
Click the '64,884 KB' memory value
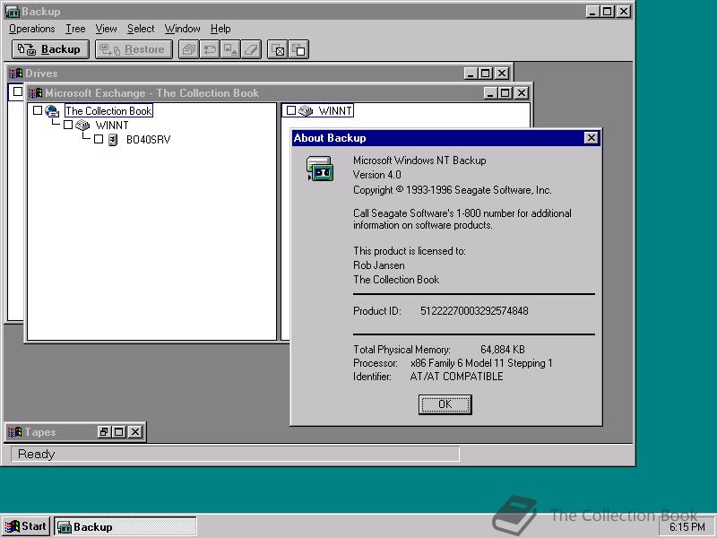(503, 350)
